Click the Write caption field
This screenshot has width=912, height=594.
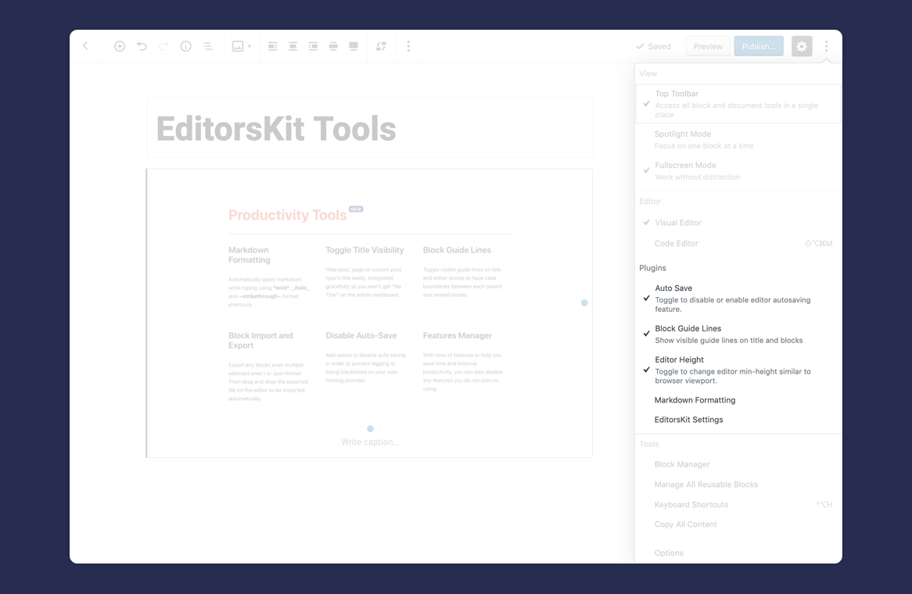click(x=370, y=442)
